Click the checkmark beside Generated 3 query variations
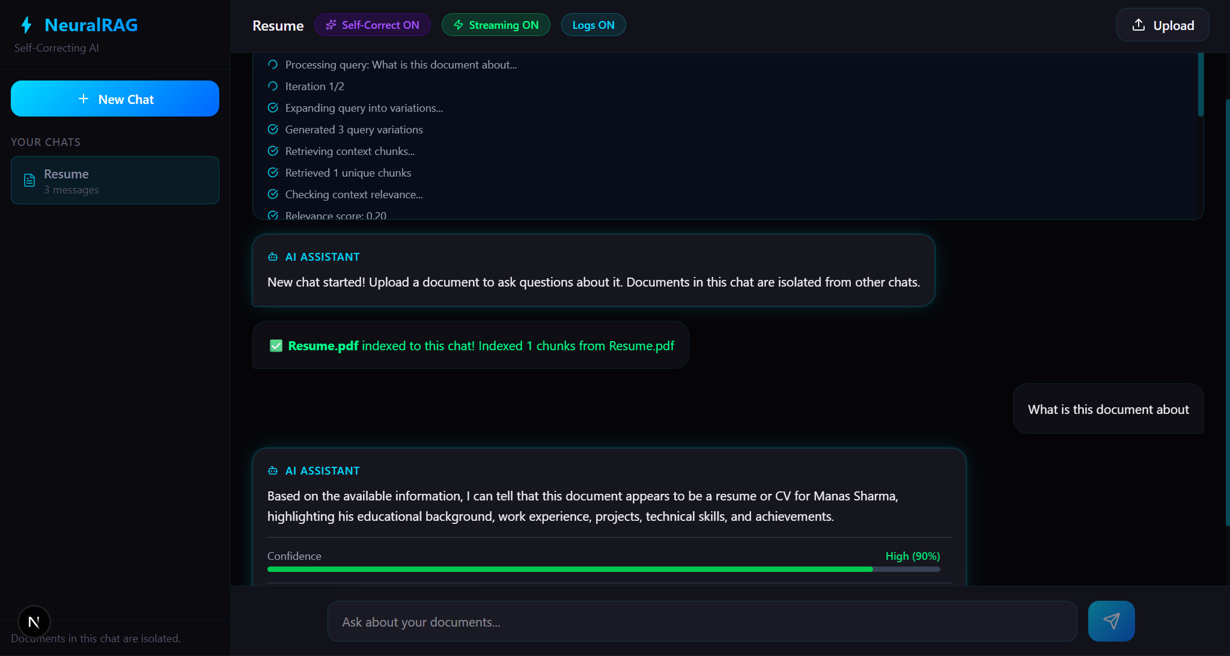1230x656 pixels. point(273,129)
